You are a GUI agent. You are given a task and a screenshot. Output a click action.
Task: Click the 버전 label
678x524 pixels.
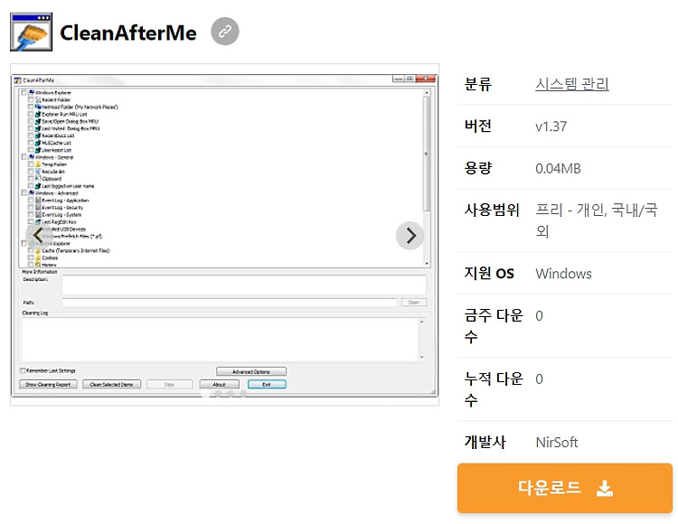point(478,126)
